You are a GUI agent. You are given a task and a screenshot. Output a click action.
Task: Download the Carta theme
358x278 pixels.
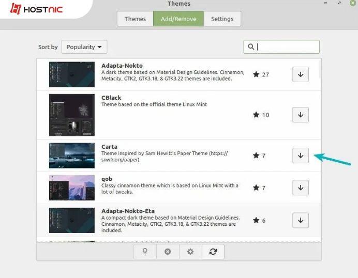pyautogui.click(x=301, y=156)
